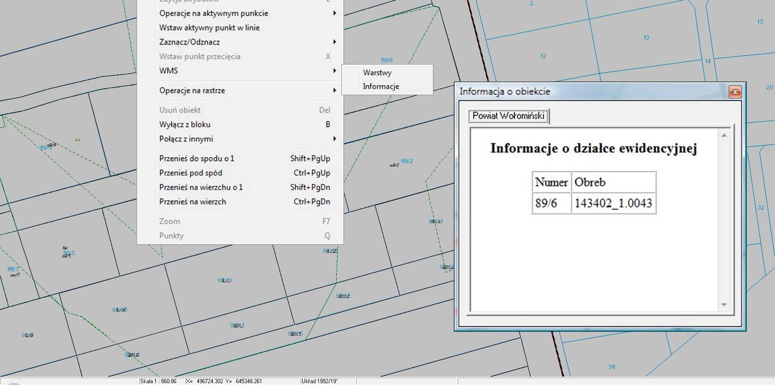Select Warstwy in WMS submenu

pyautogui.click(x=387, y=73)
